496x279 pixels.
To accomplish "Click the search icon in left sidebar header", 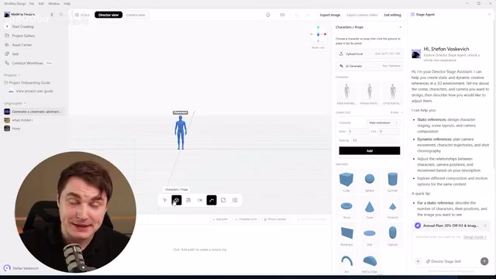I will [61, 15].
